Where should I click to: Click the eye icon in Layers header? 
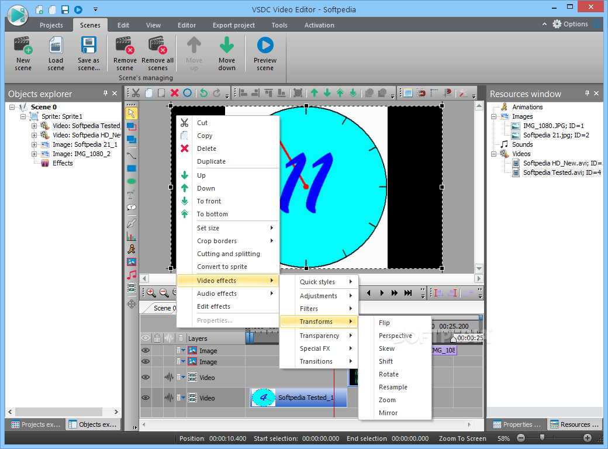[146, 338]
